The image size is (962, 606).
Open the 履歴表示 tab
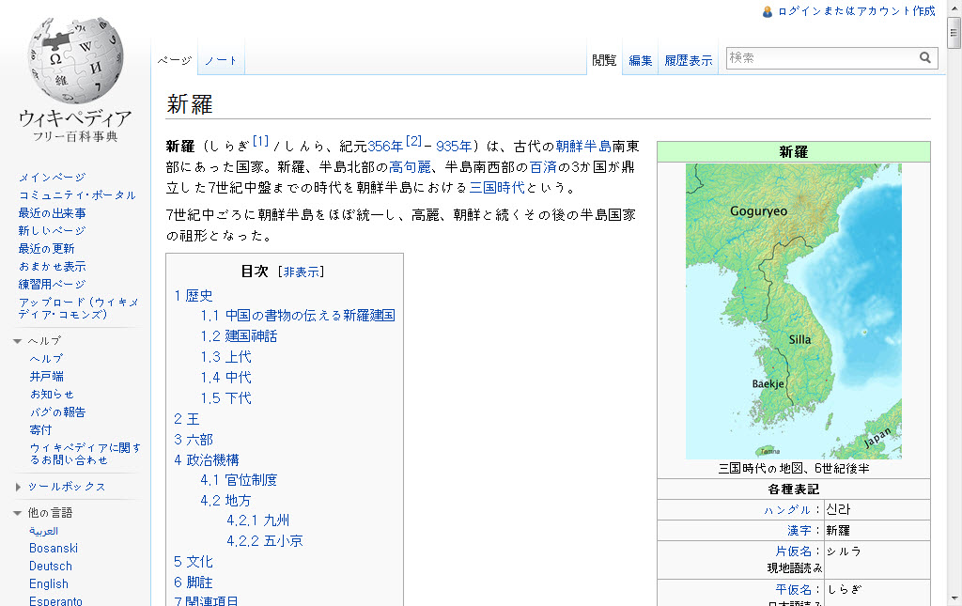pos(689,60)
